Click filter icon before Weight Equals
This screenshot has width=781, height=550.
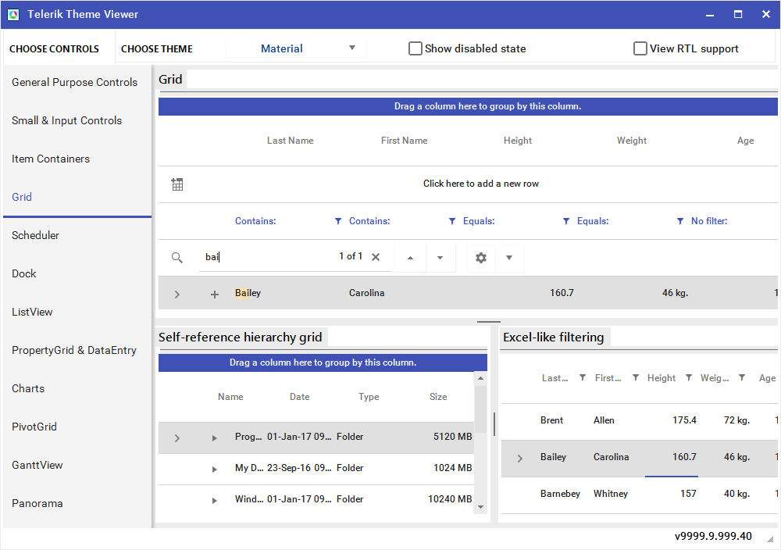(x=566, y=220)
